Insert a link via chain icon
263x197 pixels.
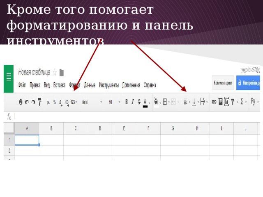point(214,102)
